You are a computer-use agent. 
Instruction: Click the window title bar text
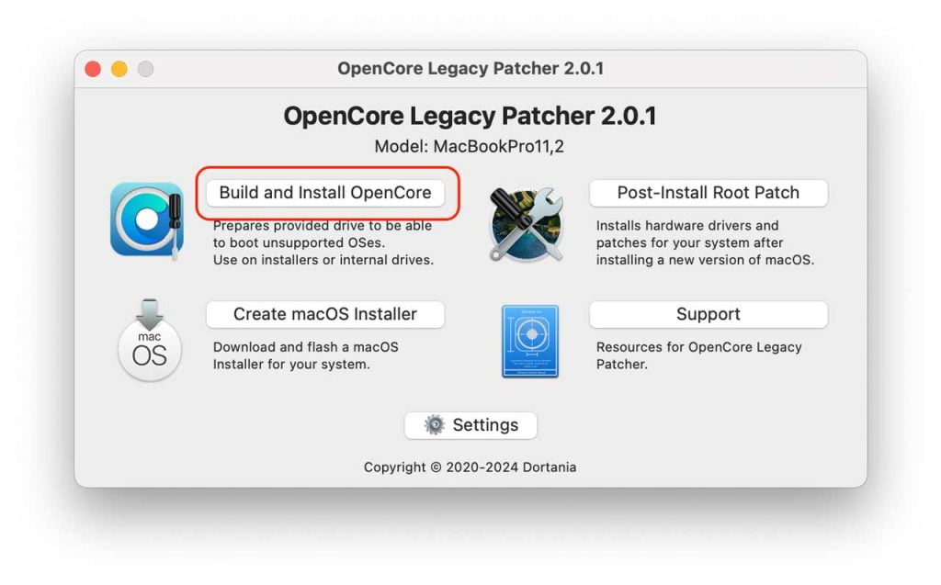(x=470, y=68)
